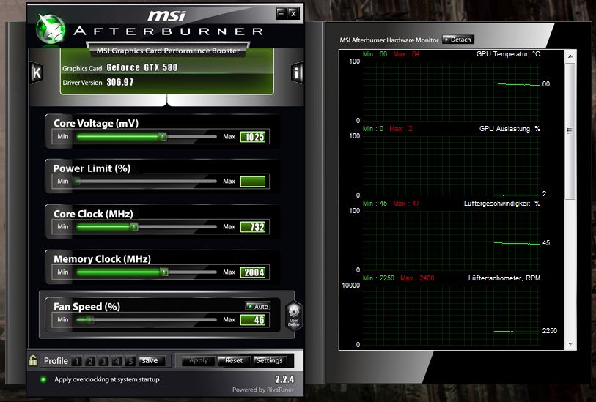Open the Settings button
Image resolution: width=596 pixels, height=402 pixels.
tap(270, 360)
